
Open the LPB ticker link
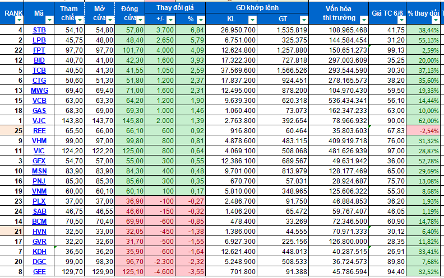point(39,40)
